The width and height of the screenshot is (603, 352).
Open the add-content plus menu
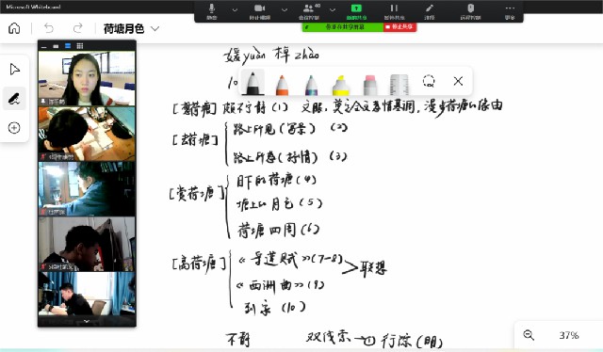click(14, 128)
